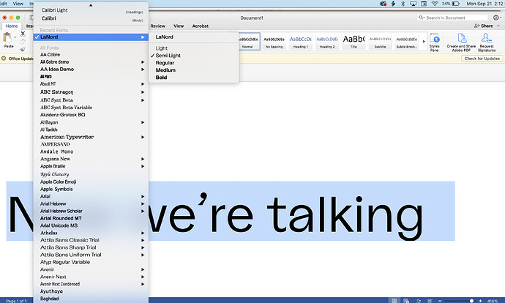The width and height of the screenshot is (505, 303).
Task: Switch to Print Layout view in status bar
Action: (394, 301)
